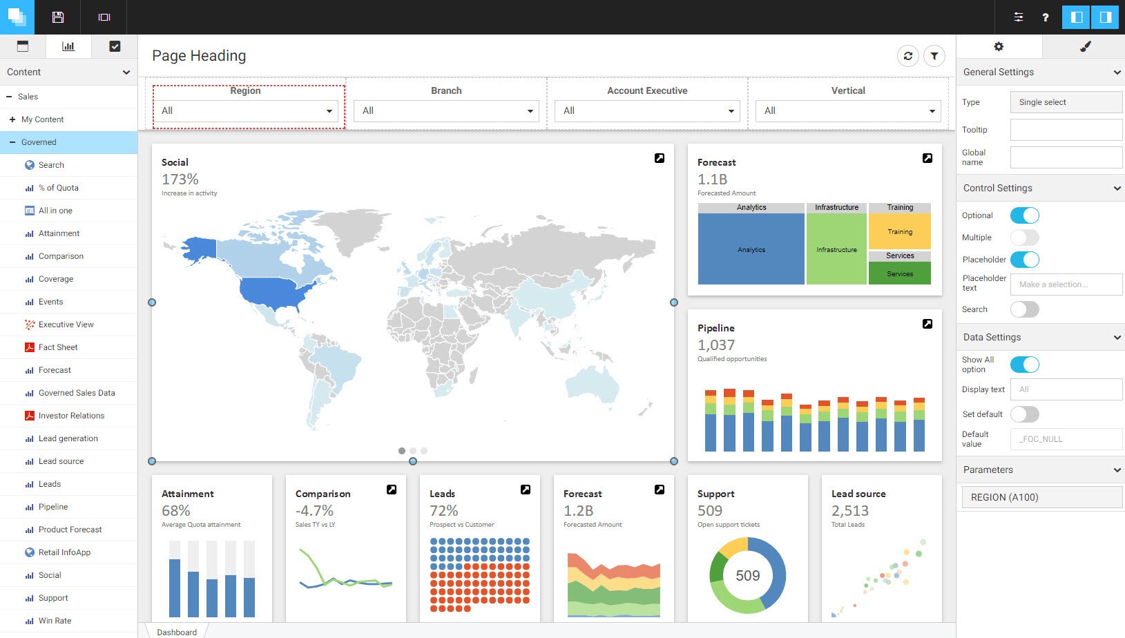Turn on the Set default toggle
The height and width of the screenshot is (638, 1125).
(x=1024, y=414)
